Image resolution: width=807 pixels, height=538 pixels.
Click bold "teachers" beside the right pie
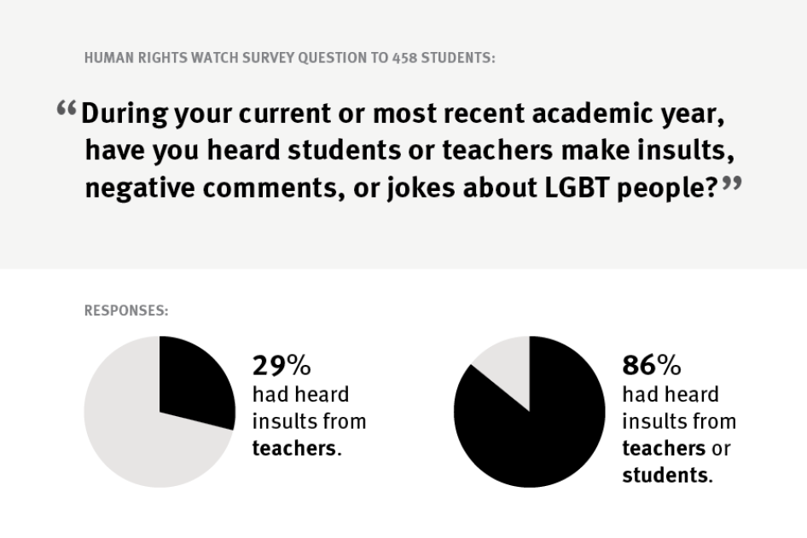[664, 448]
